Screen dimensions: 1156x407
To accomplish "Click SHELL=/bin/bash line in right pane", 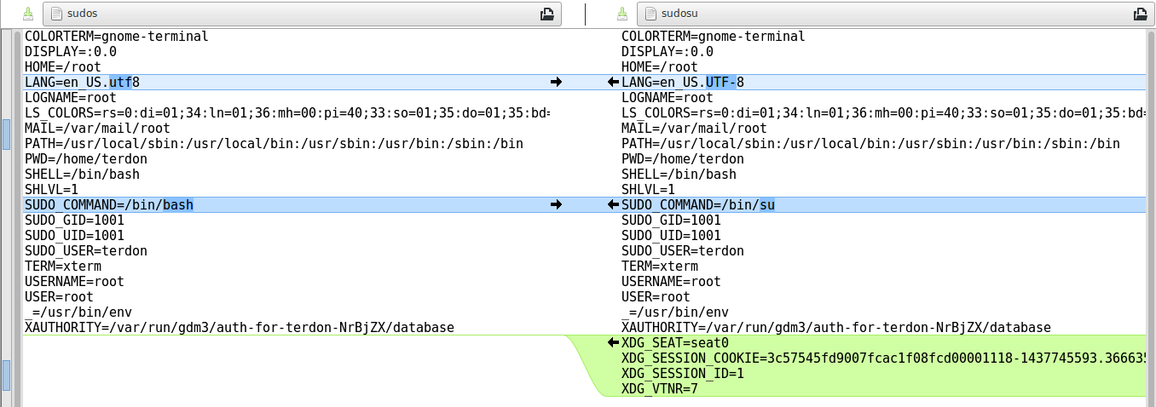I will [679, 175].
